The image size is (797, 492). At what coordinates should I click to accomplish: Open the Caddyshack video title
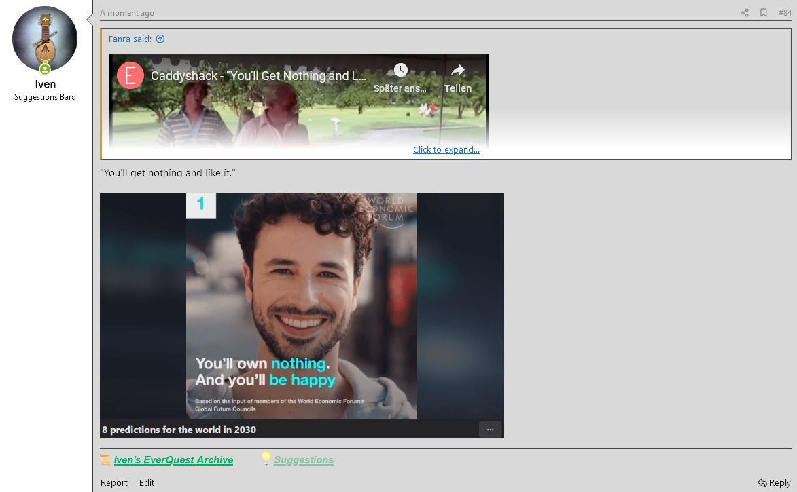point(258,76)
